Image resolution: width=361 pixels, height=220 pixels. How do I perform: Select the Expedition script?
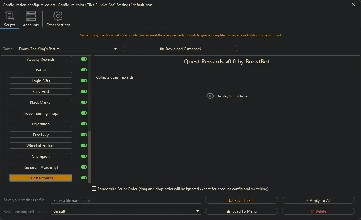tap(40, 124)
